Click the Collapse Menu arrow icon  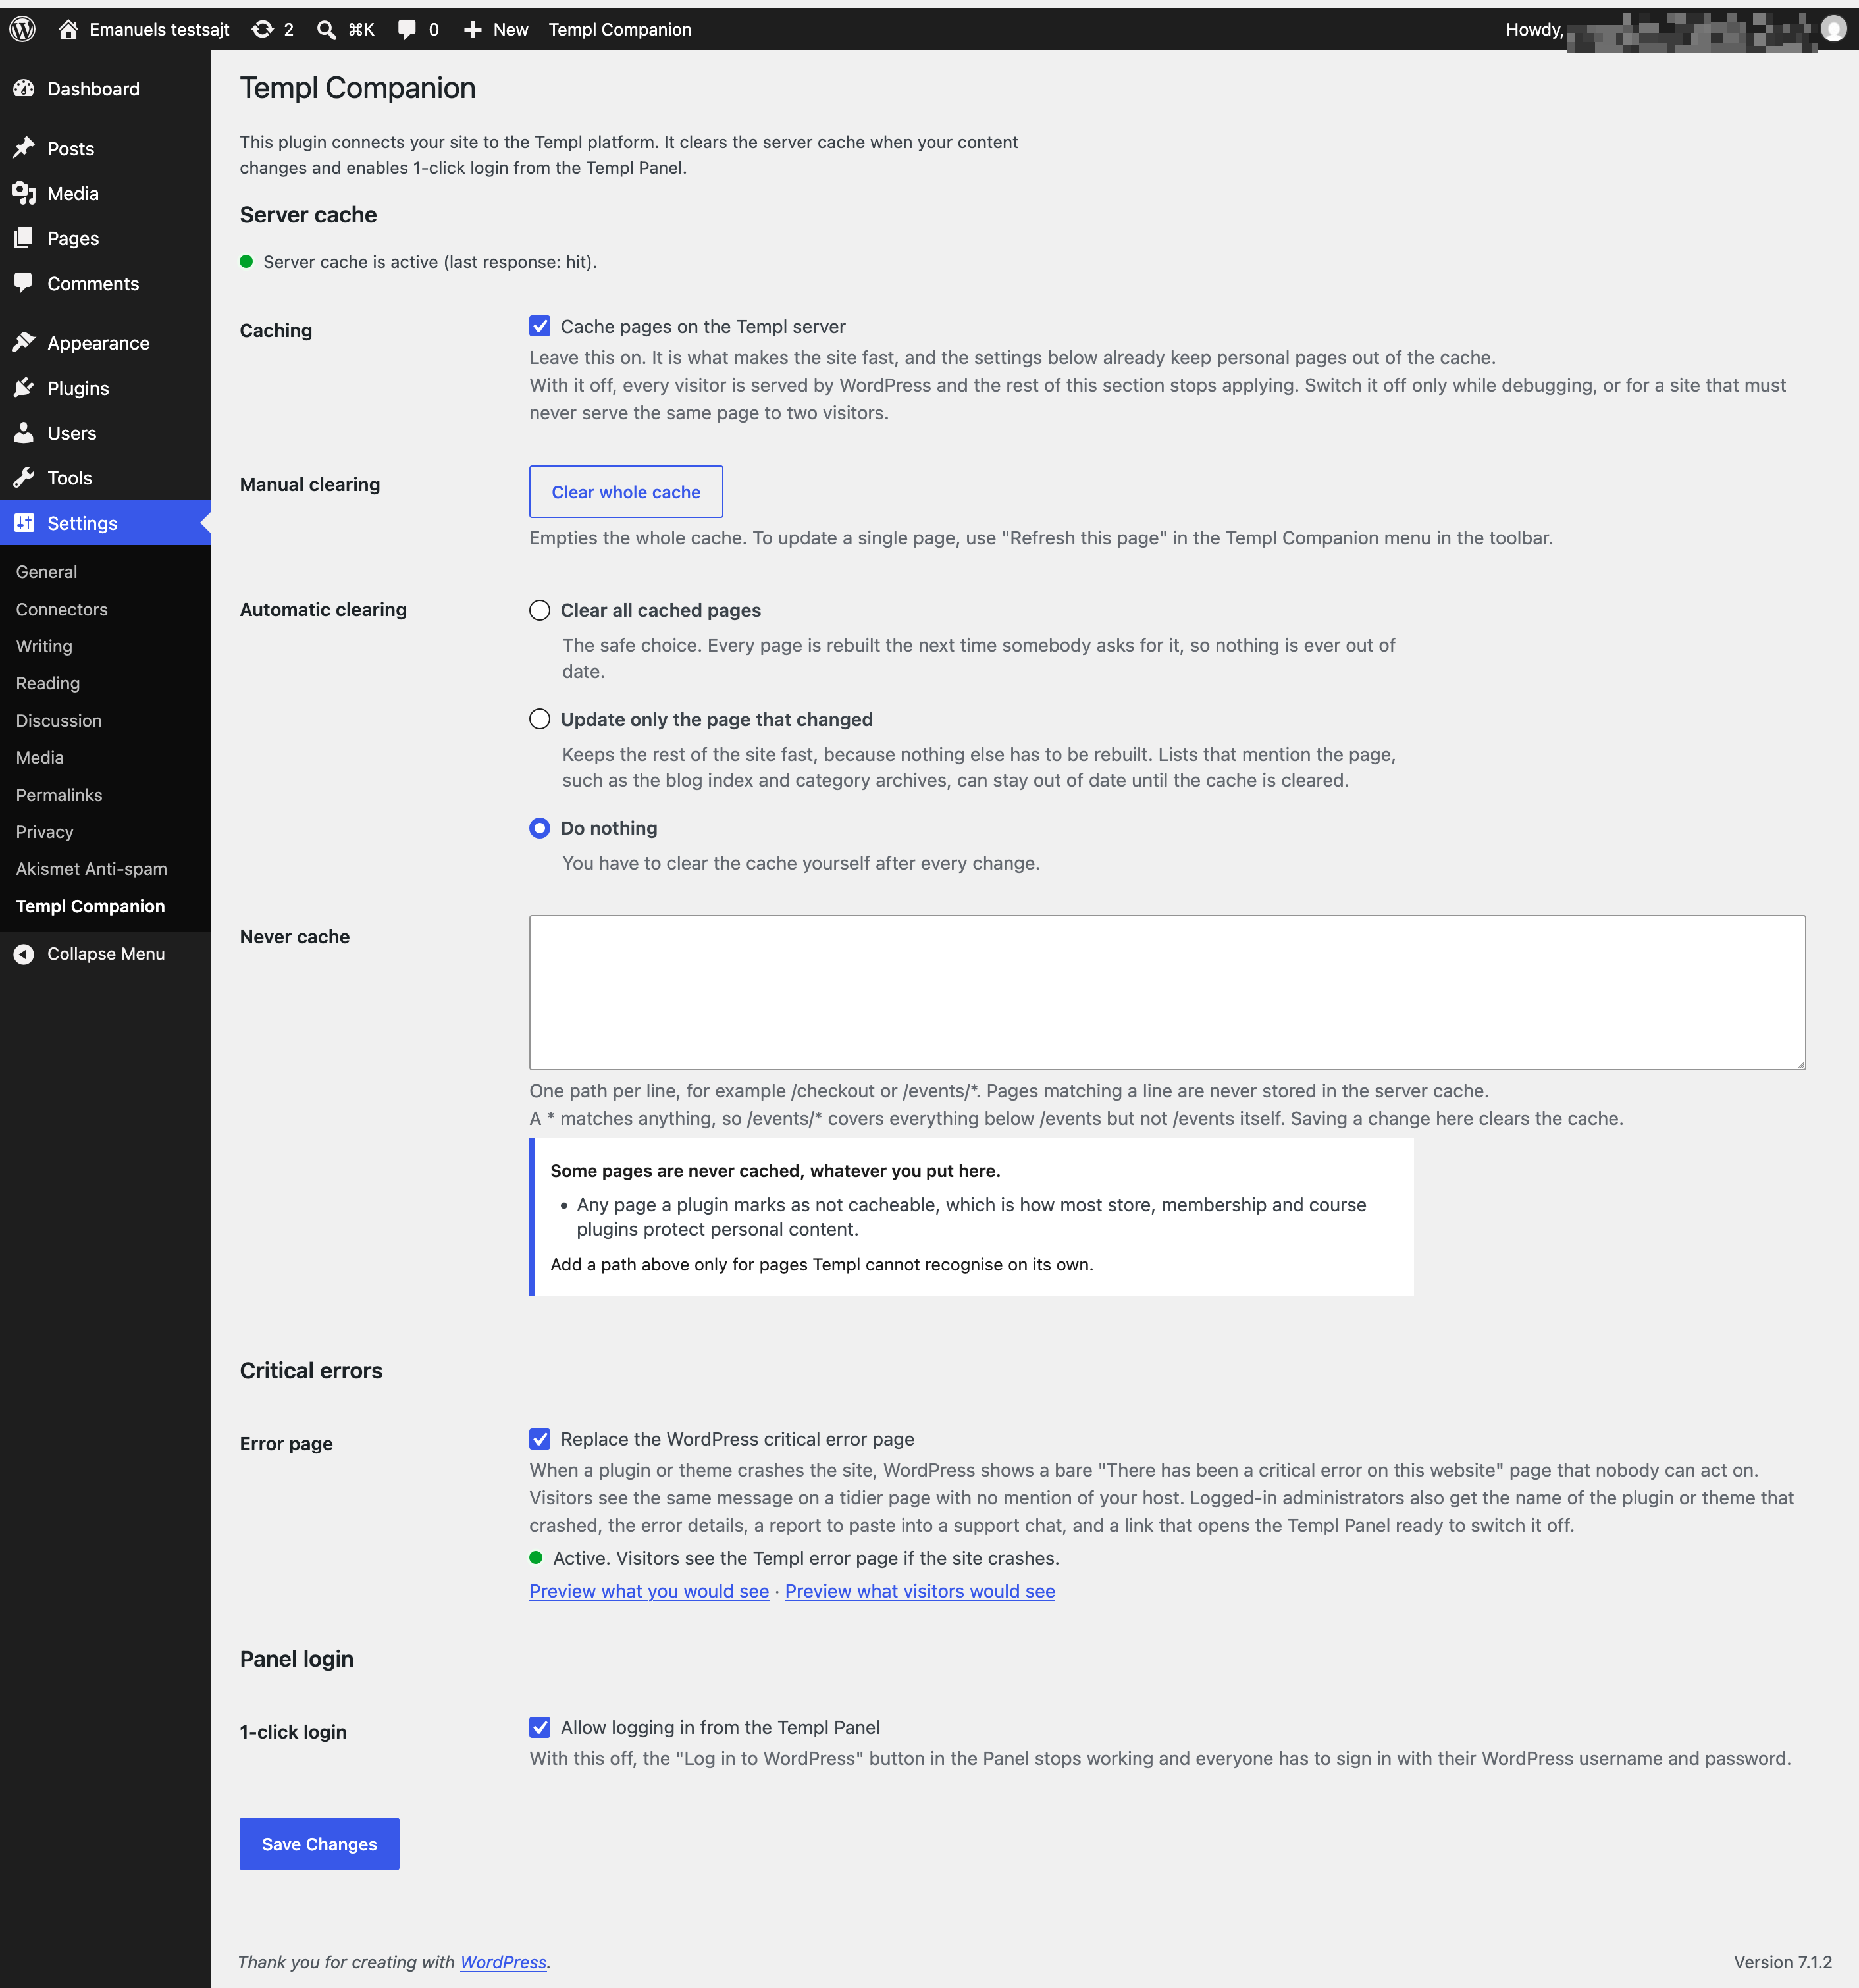24,954
